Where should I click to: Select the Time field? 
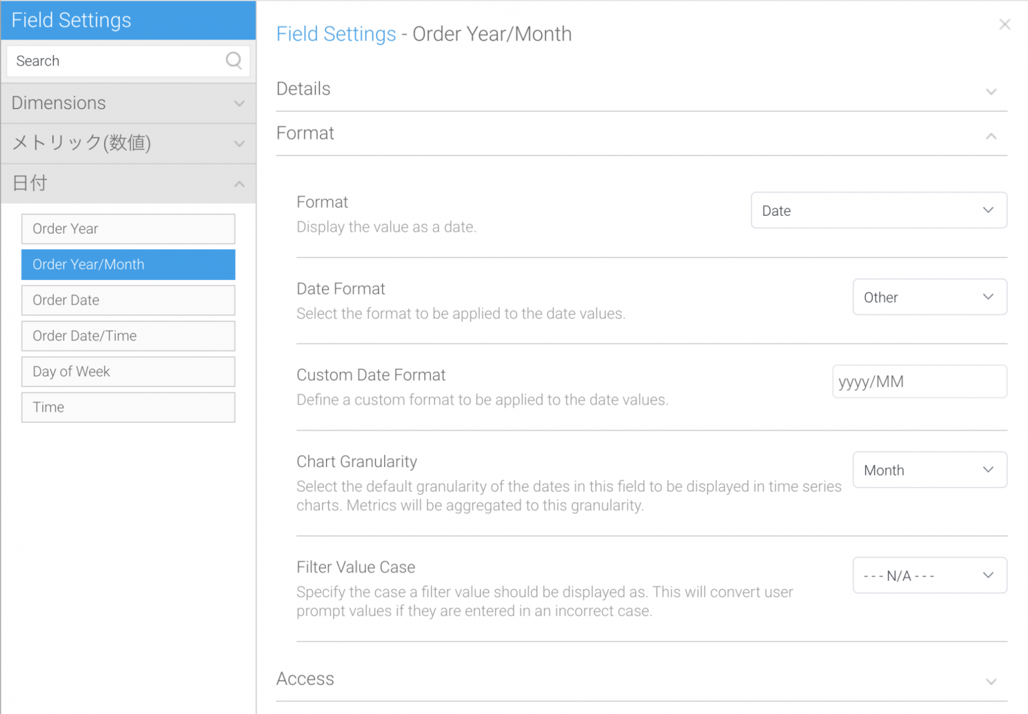point(128,407)
